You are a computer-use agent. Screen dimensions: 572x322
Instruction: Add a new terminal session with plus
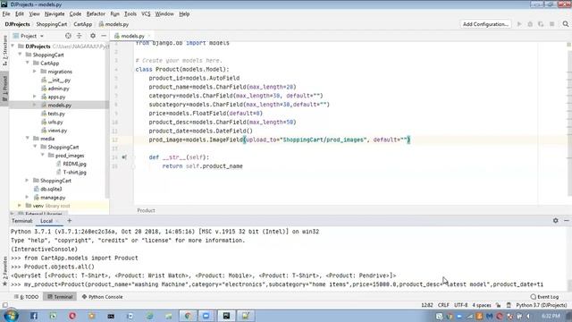[70, 221]
